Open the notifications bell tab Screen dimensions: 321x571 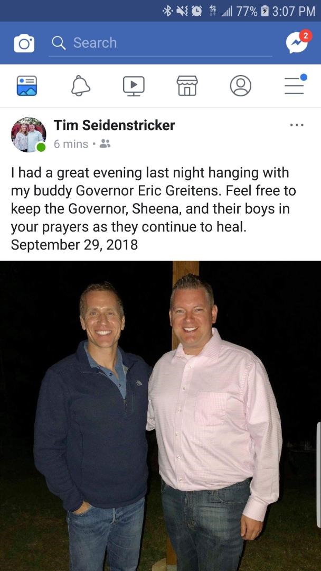[x=81, y=86]
